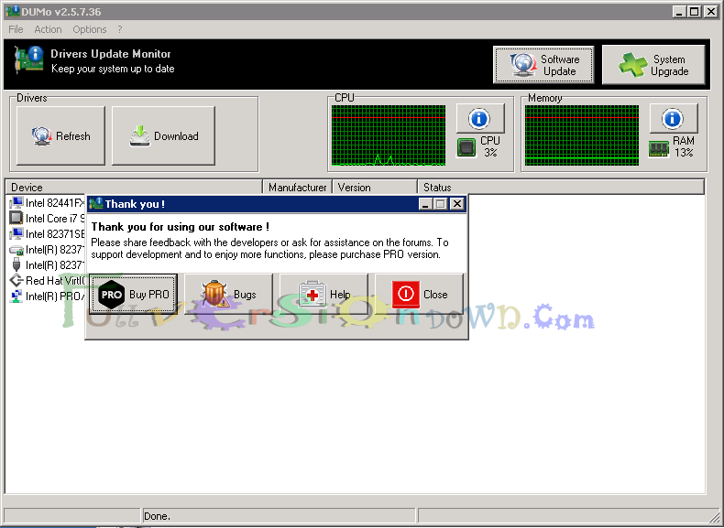This screenshot has width=724, height=528.
Task: Open the Options menu
Action: 89,29
